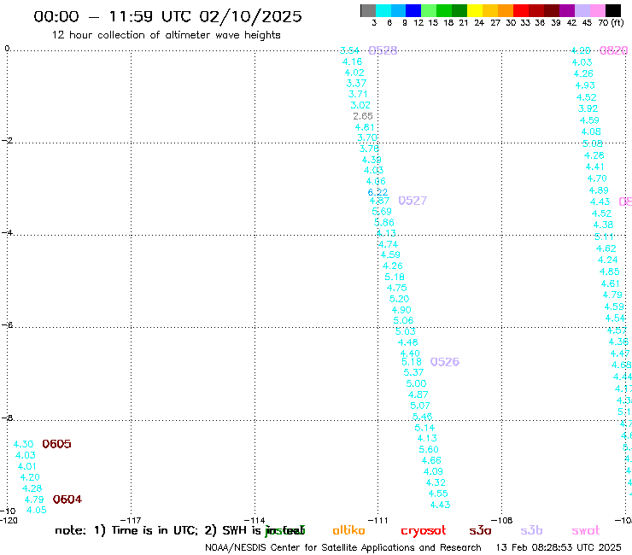Pick the purple 39-42 ft legend swatch

tap(567, 10)
